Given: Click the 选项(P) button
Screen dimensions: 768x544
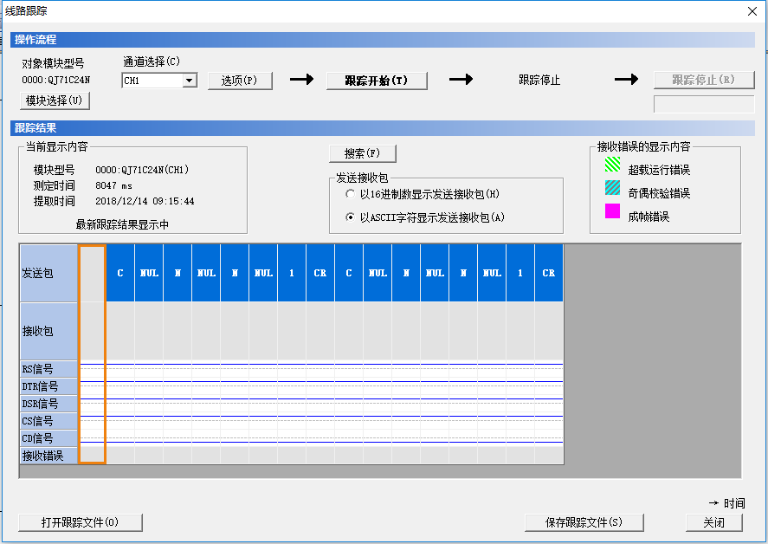Looking at the screenshot, I should [x=239, y=81].
